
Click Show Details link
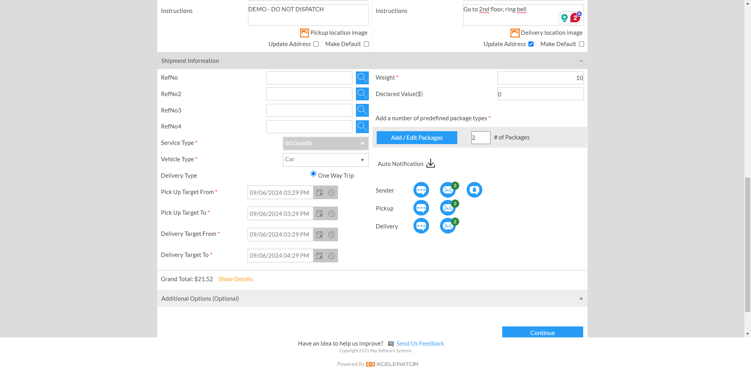[235, 279]
